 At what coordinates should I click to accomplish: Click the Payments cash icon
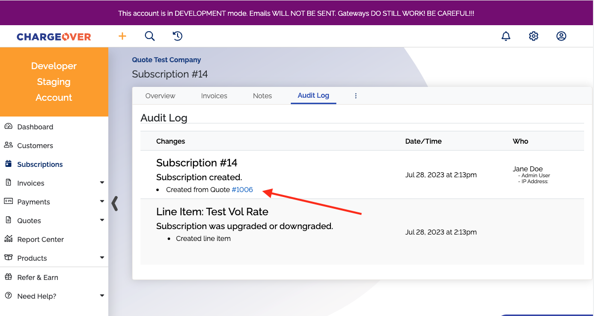(8, 201)
